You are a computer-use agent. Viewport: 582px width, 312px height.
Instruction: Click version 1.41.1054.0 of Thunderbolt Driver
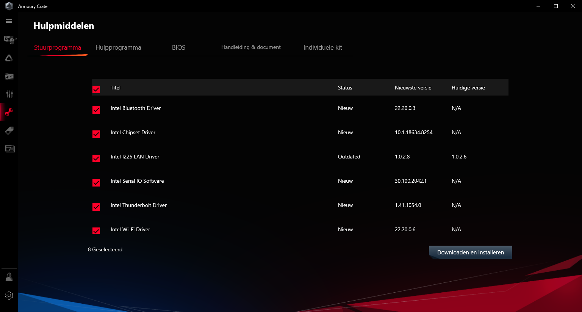click(408, 205)
